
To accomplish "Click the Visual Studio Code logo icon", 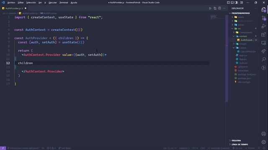I will tap(3, 2).
